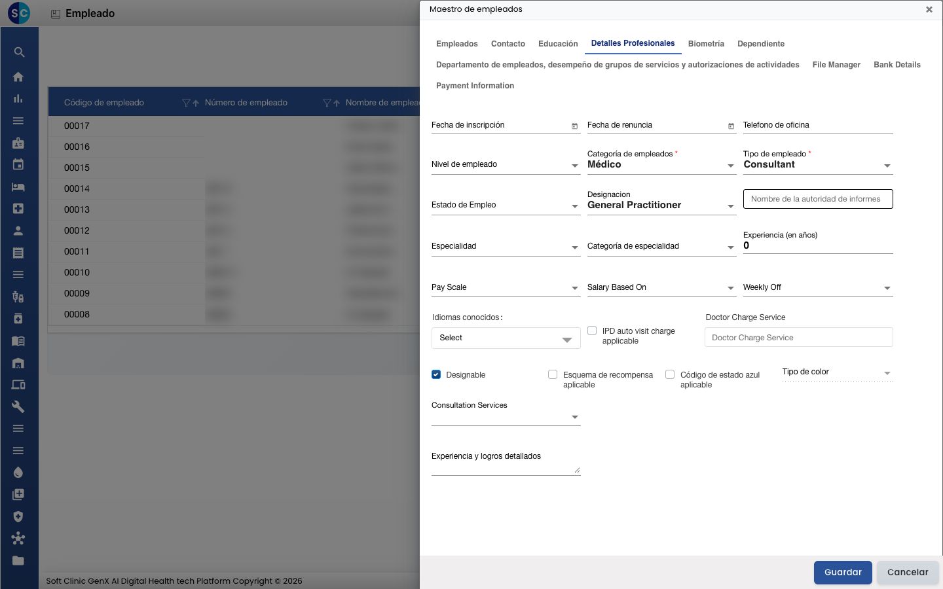Open the person icon in the sidebar
Viewport: 943px width, 589px height.
coord(18,231)
